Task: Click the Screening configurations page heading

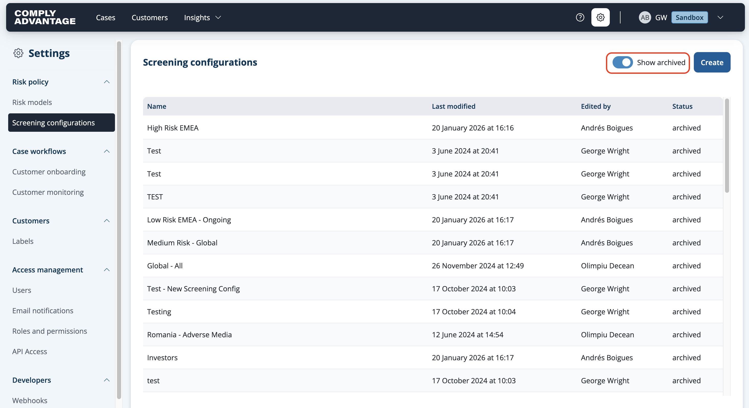Action: point(200,62)
